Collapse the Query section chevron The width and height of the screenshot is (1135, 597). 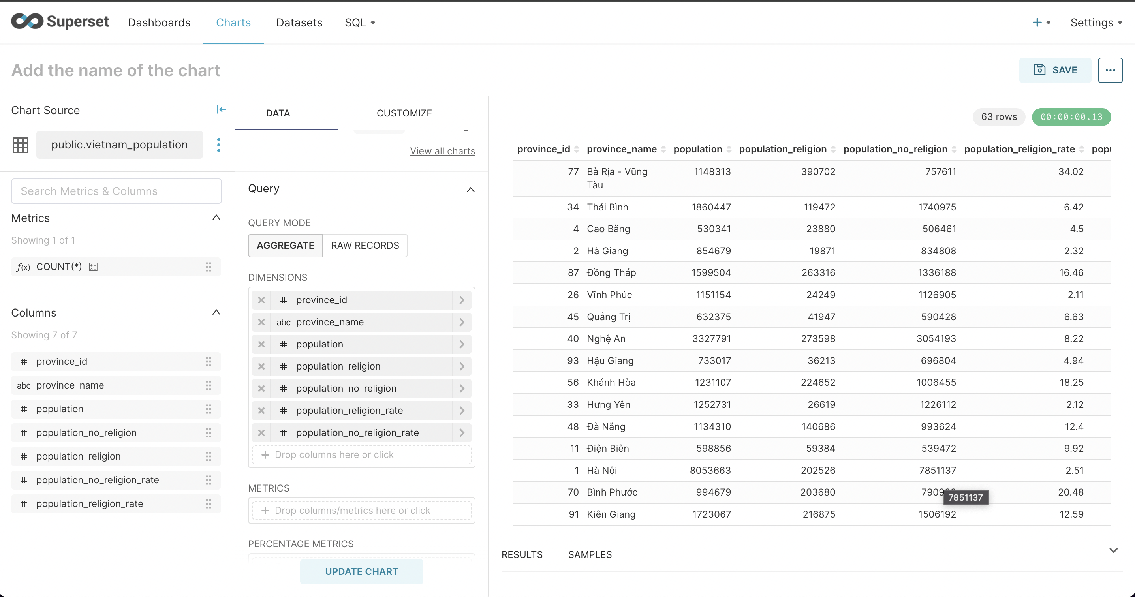(471, 190)
